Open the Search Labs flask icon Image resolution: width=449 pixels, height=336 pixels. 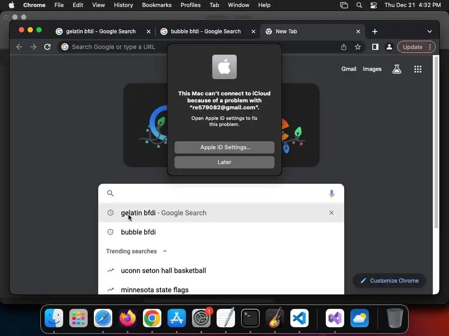tap(396, 69)
